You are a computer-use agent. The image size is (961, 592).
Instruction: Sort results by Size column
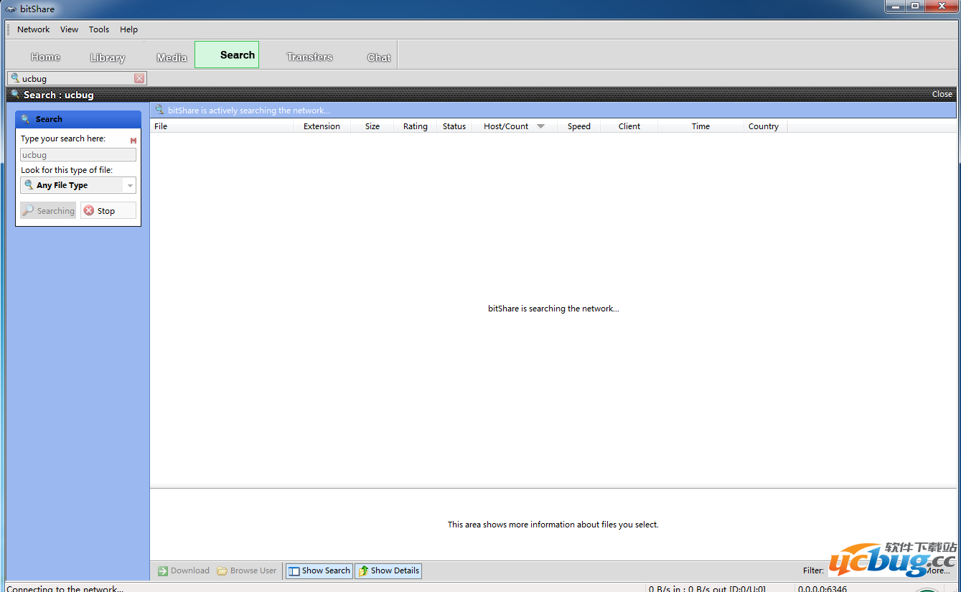click(372, 126)
